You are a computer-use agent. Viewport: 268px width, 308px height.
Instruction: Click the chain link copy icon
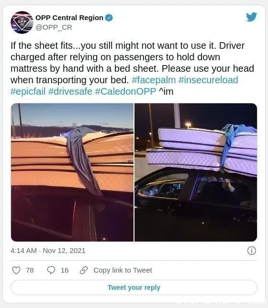[84, 270]
